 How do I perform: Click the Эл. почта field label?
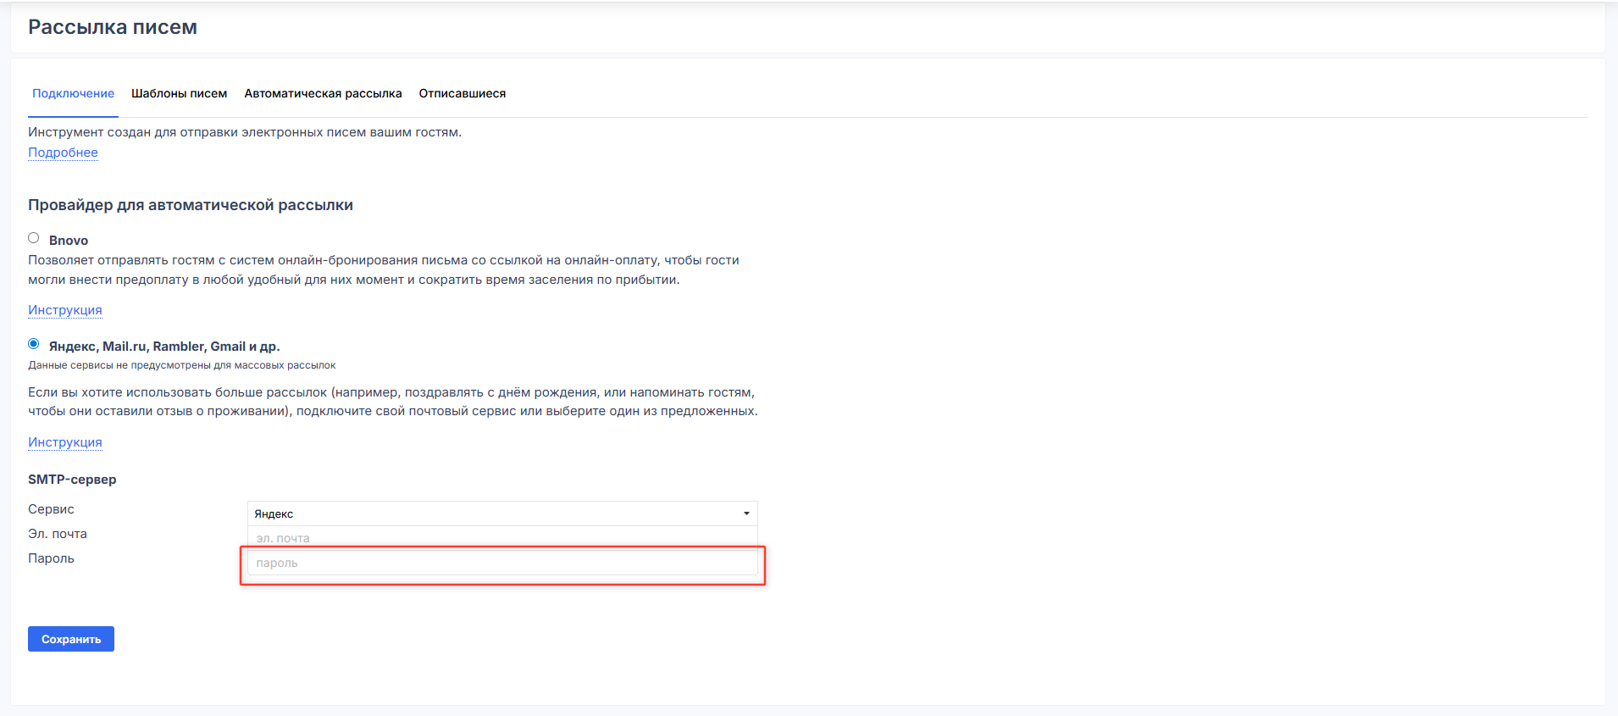pyautogui.click(x=58, y=534)
